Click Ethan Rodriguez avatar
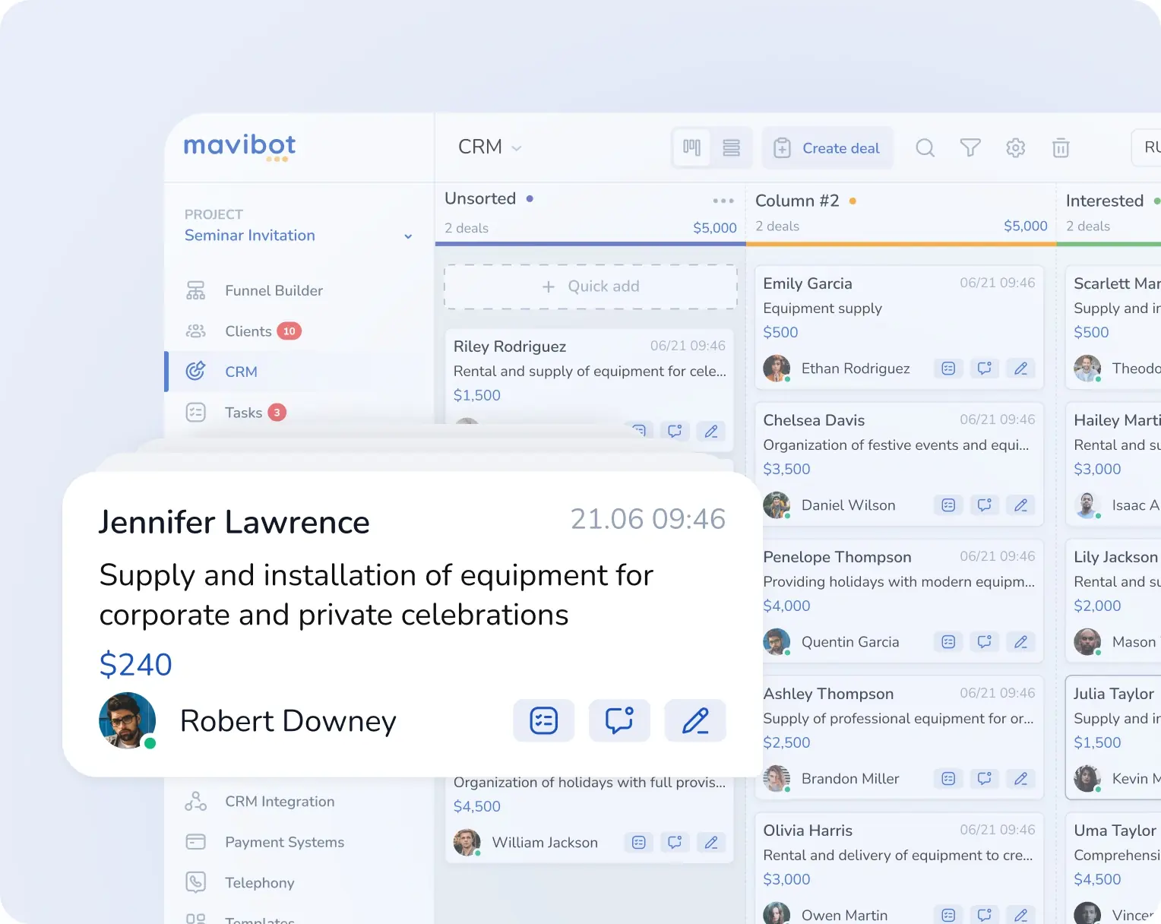The width and height of the screenshot is (1161, 924). pos(777,369)
